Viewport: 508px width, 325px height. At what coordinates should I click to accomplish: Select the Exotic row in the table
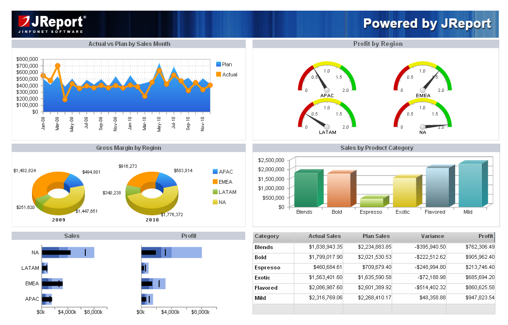(x=374, y=278)
